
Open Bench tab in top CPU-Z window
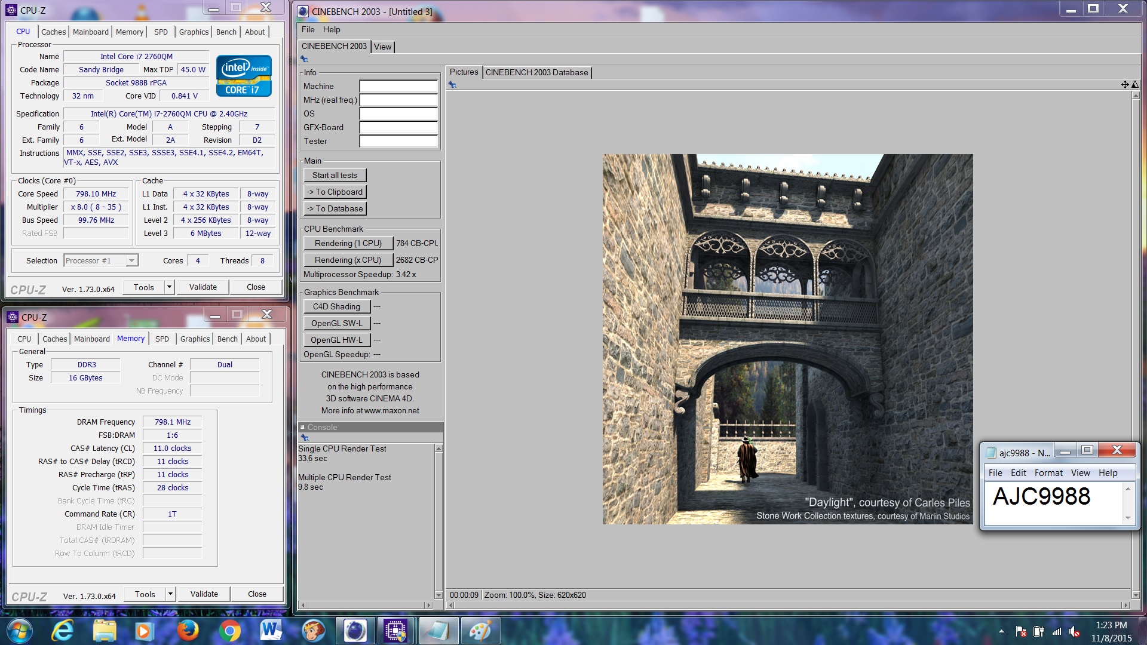pos(226,32)
